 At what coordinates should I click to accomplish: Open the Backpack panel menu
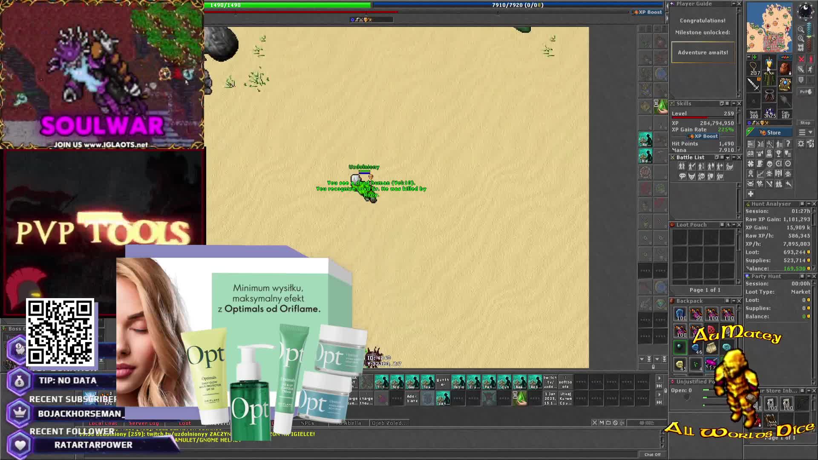tap(727, 301)
